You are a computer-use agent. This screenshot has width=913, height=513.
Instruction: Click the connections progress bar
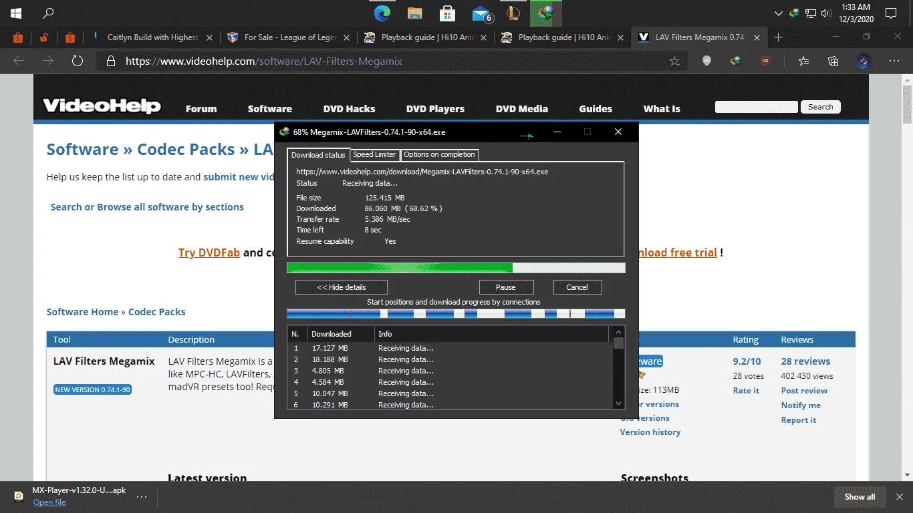[x=456, y=313]
